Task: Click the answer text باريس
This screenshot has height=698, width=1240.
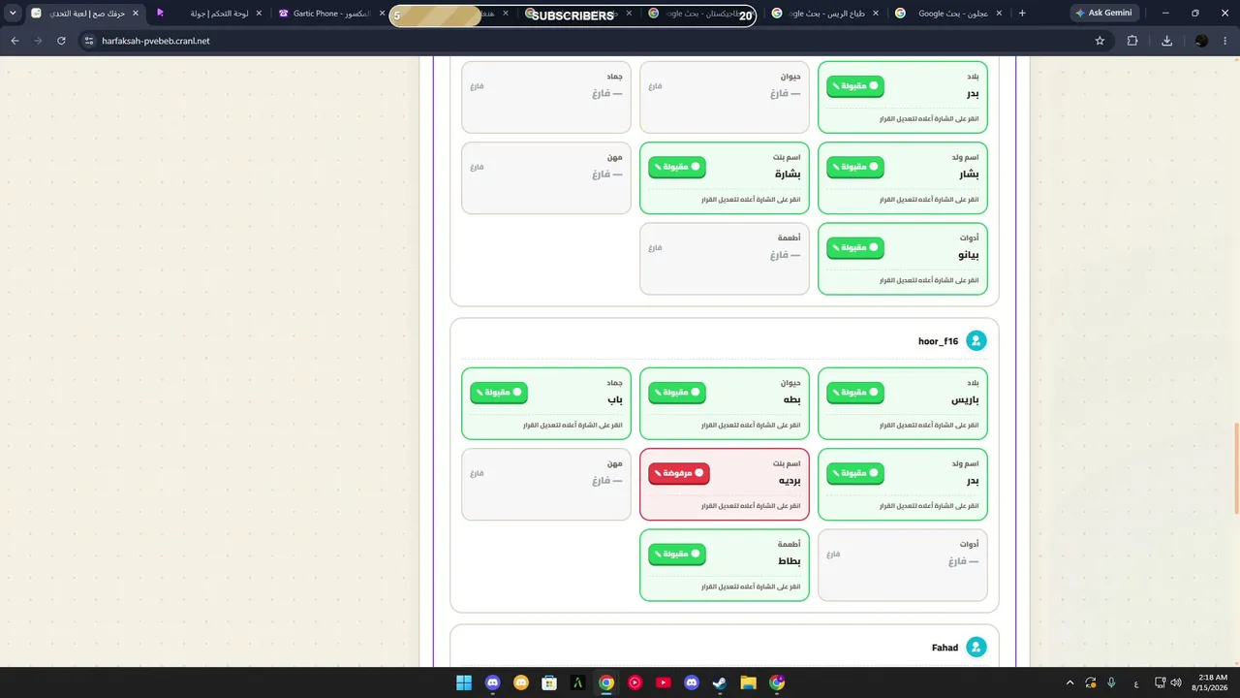Action: (965, 399)
